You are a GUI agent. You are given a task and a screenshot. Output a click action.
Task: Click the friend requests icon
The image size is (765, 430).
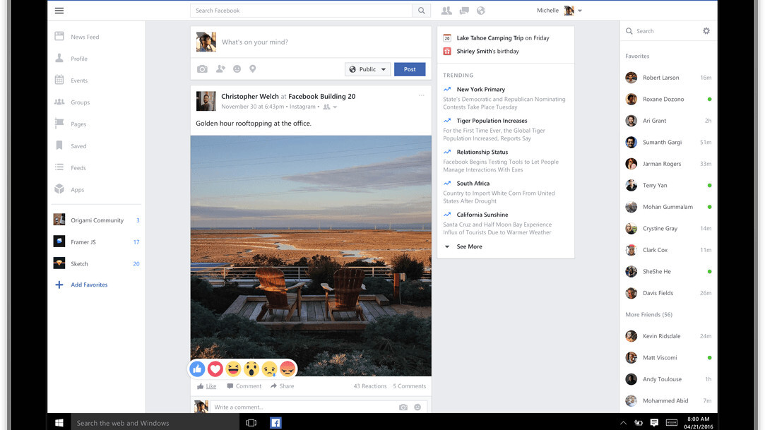pyautogui.click(x=446, y=11)
